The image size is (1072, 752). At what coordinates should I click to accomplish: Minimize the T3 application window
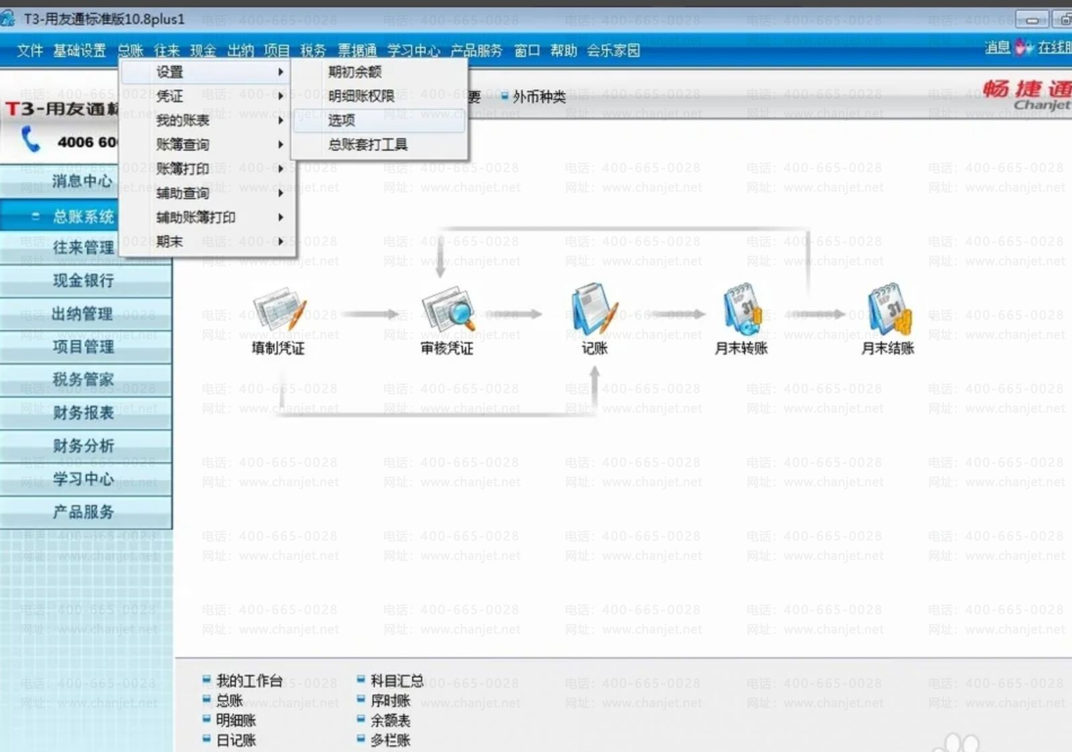click(1032, 19)
